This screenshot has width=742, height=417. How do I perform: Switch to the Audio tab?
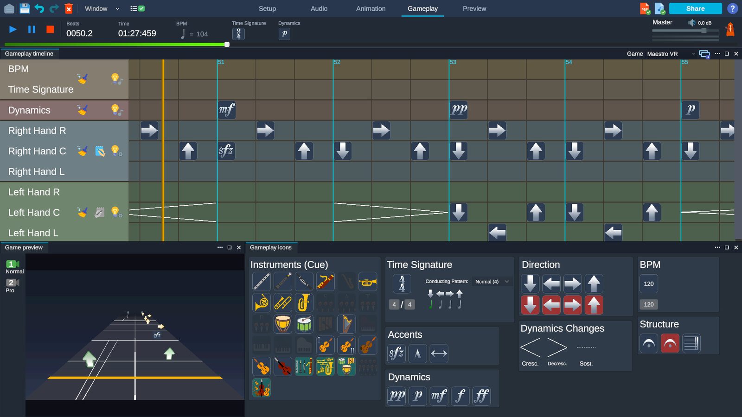coord(319,8)
